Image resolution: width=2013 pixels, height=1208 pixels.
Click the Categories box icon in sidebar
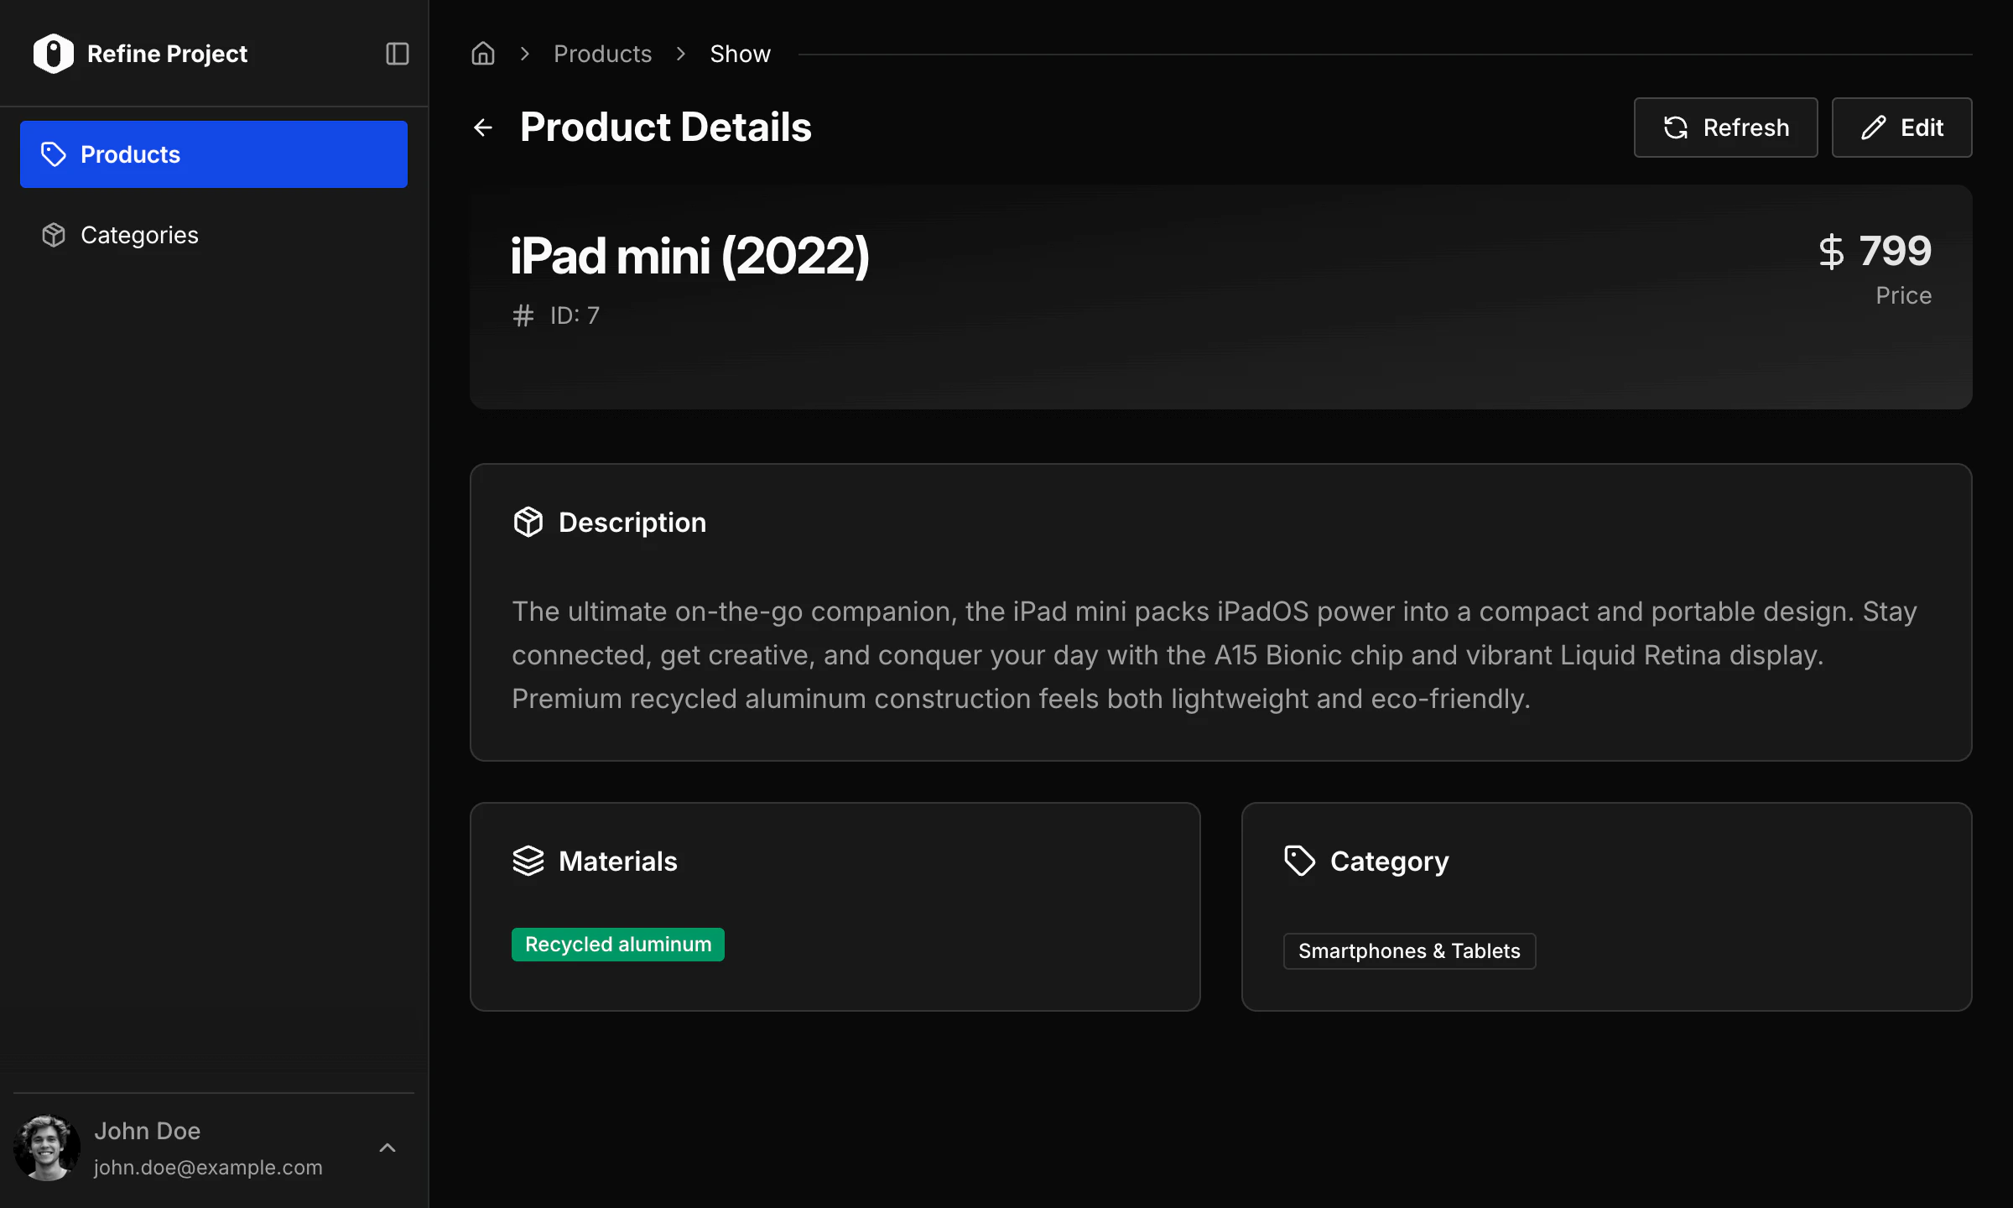pyautogui.click(x=53, y=235)
